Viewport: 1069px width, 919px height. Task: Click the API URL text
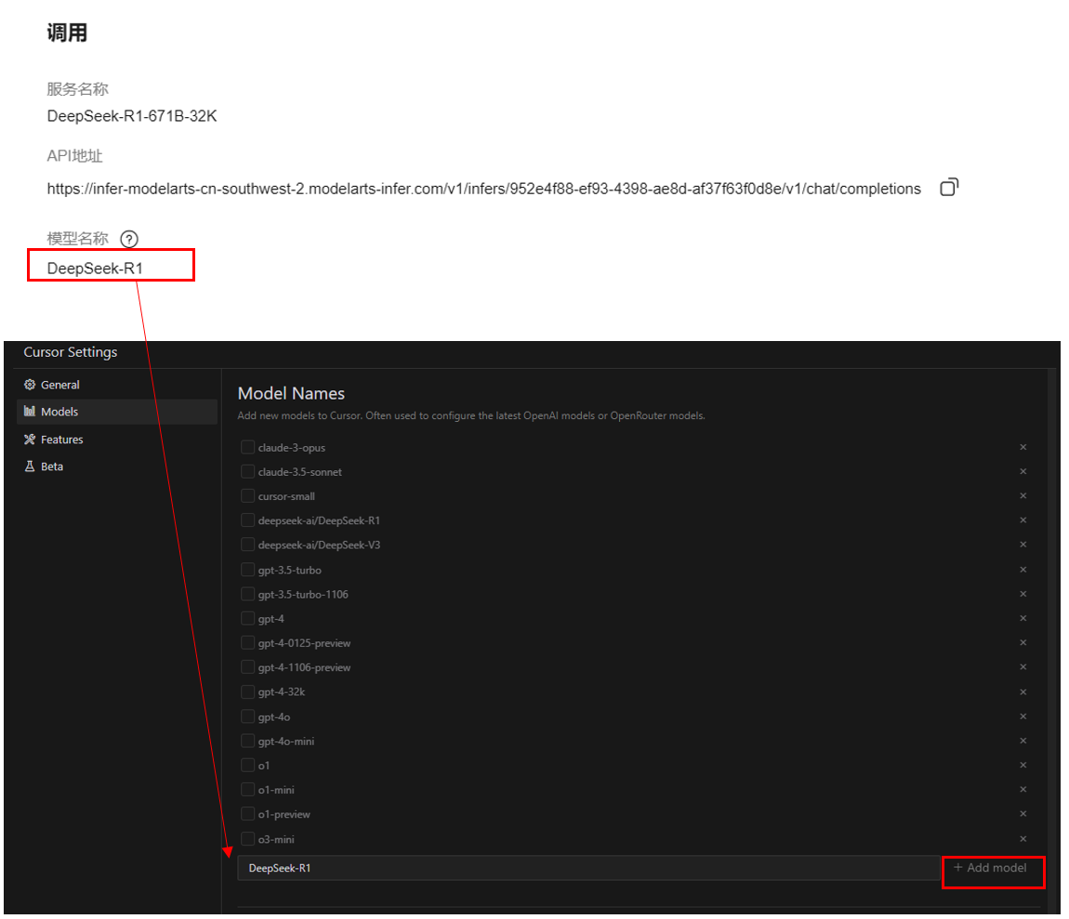coord(483,189)
